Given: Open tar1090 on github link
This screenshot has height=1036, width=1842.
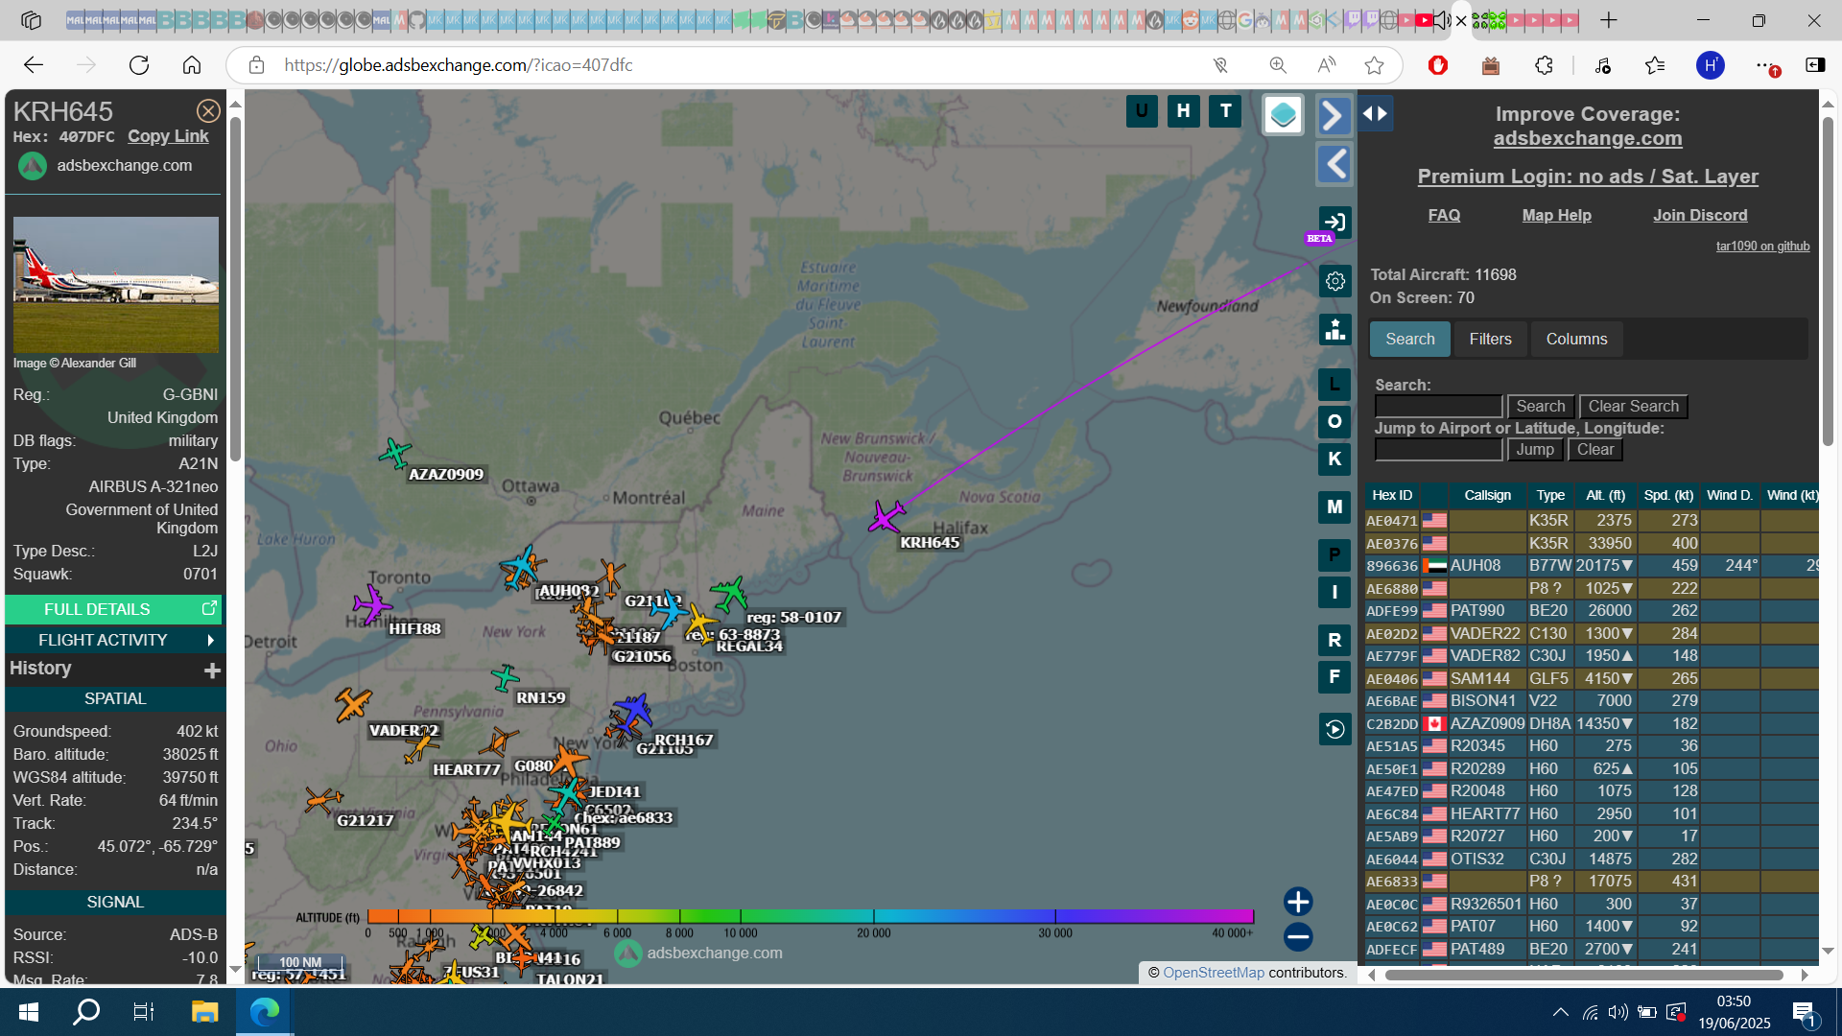Looking at the screenshot, I should pos(1762,246).
